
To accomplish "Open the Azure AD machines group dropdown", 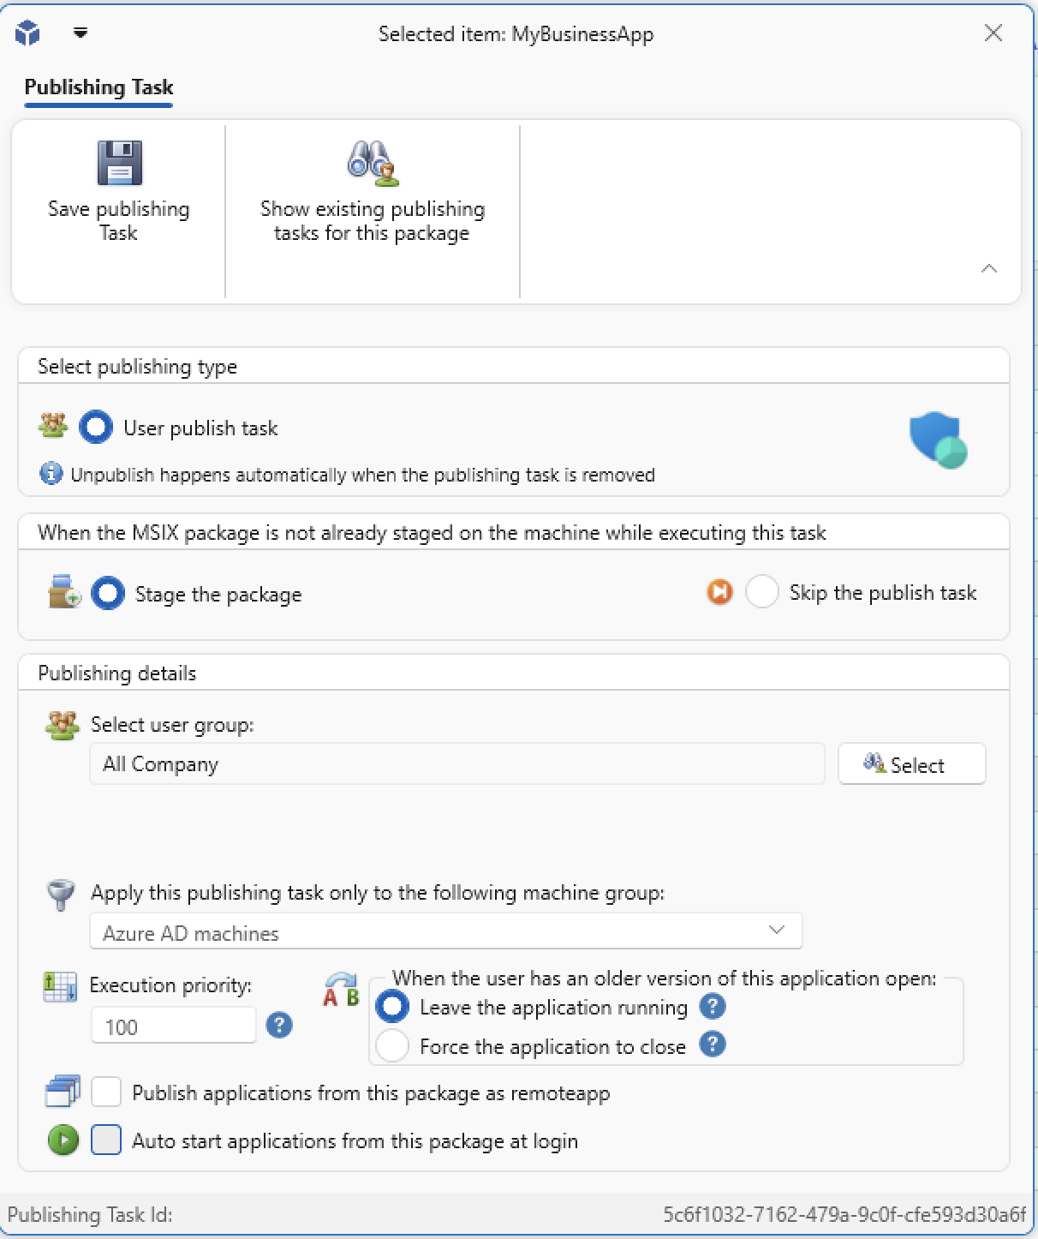I will coord(446,931).
